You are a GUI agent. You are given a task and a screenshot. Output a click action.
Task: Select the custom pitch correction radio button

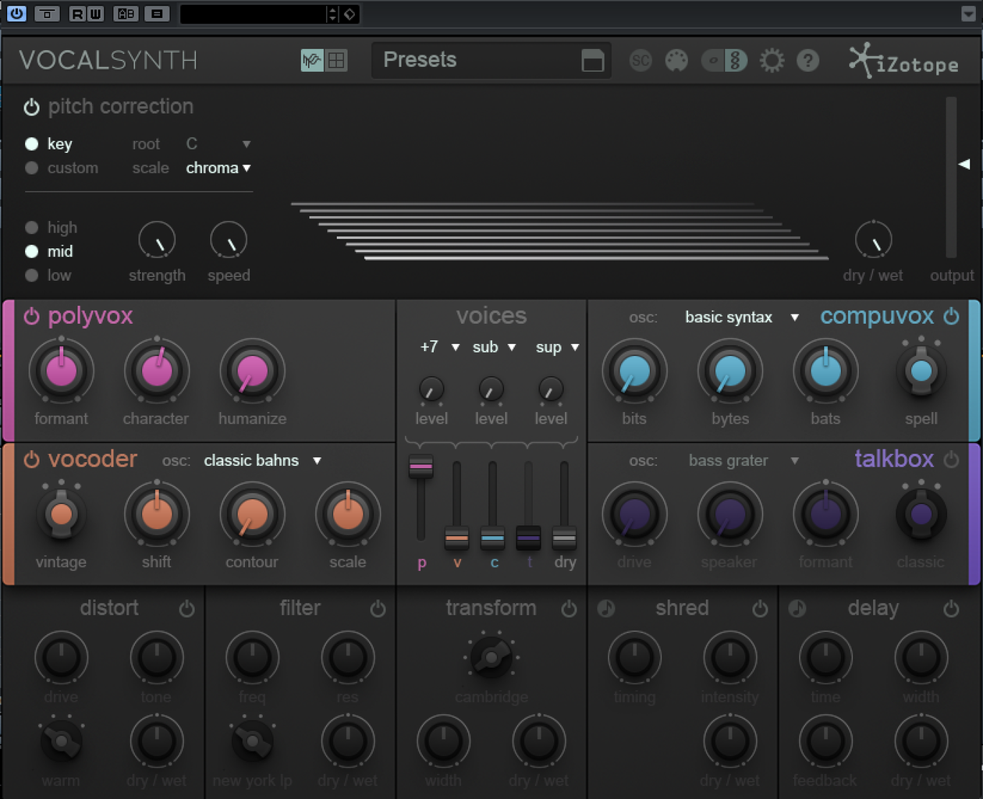pyautogui.click(x=32, y=168)
